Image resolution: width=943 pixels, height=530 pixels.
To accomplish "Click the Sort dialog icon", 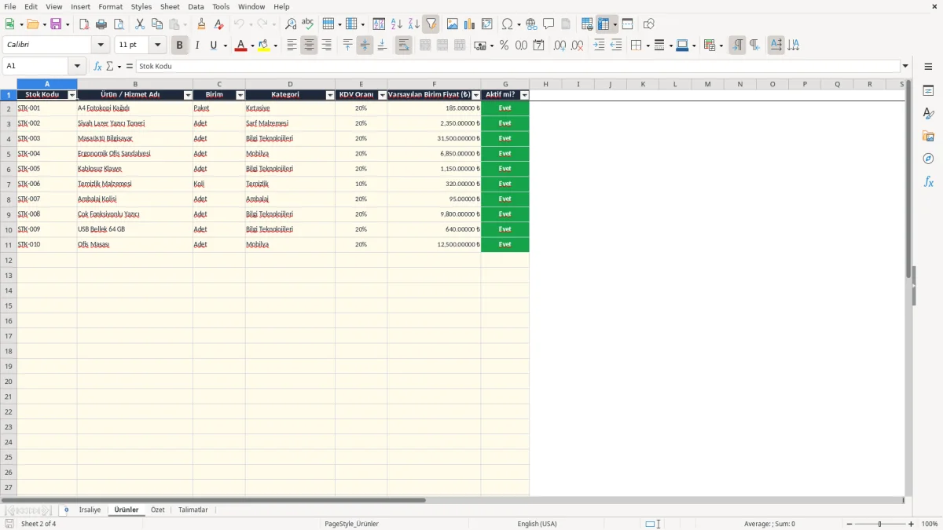I will 379,24.
